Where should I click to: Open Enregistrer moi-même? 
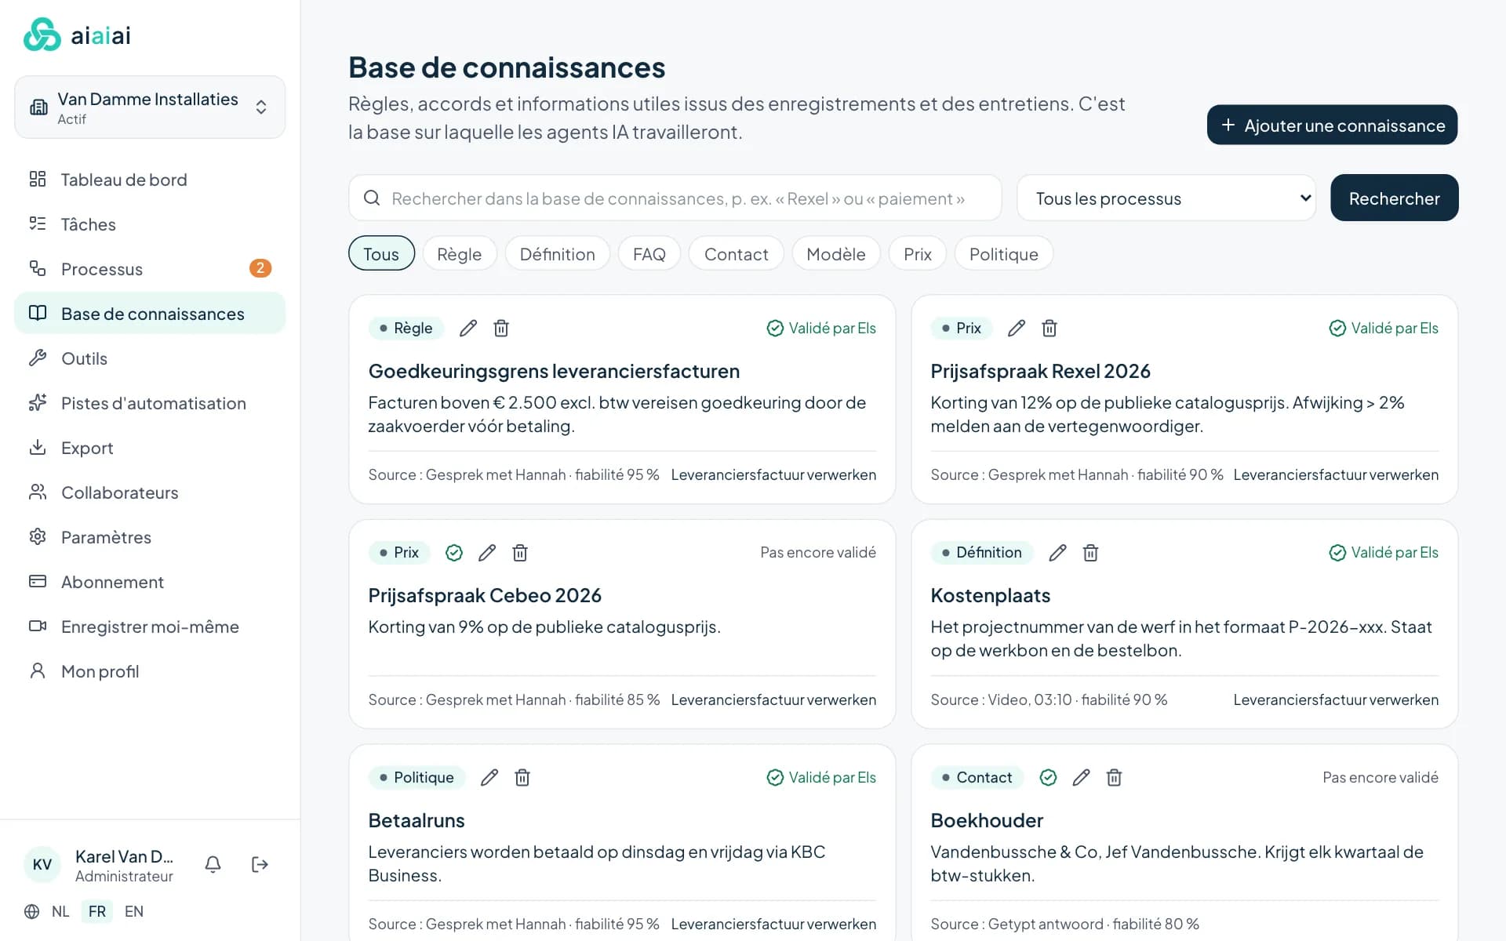click(150, 627)
